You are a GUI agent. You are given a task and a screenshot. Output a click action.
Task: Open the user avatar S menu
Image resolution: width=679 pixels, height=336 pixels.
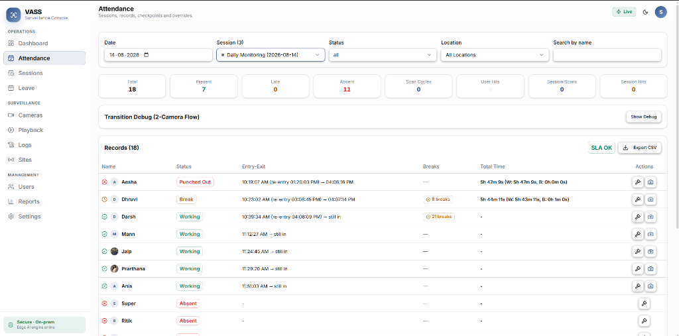(660, 12)
